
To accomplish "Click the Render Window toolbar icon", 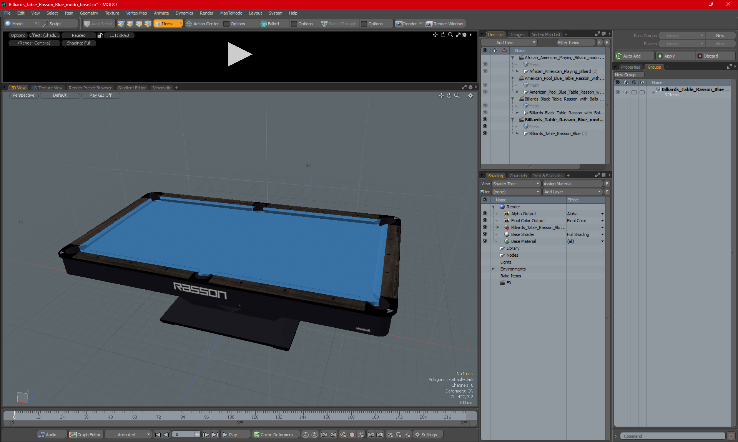I will point(429,24).
